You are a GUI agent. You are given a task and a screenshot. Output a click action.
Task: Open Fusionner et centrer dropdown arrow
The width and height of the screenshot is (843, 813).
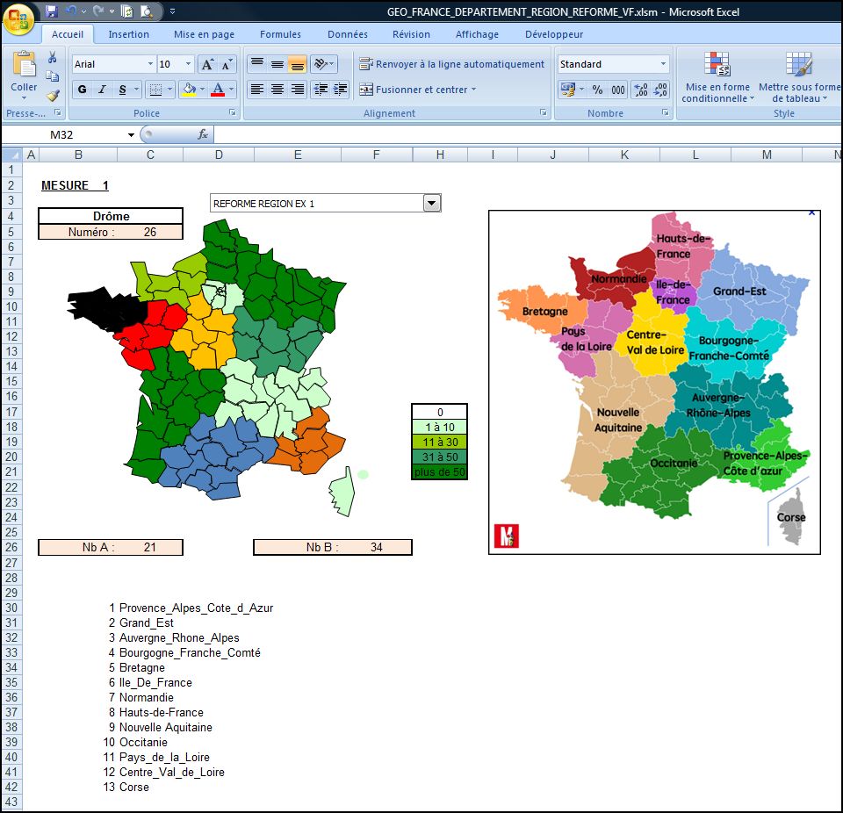point(473,90)
